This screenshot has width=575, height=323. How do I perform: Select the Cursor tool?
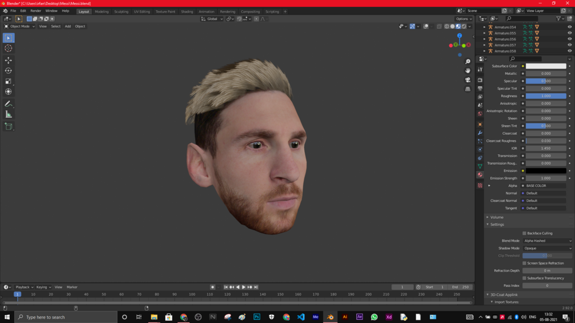9,49
